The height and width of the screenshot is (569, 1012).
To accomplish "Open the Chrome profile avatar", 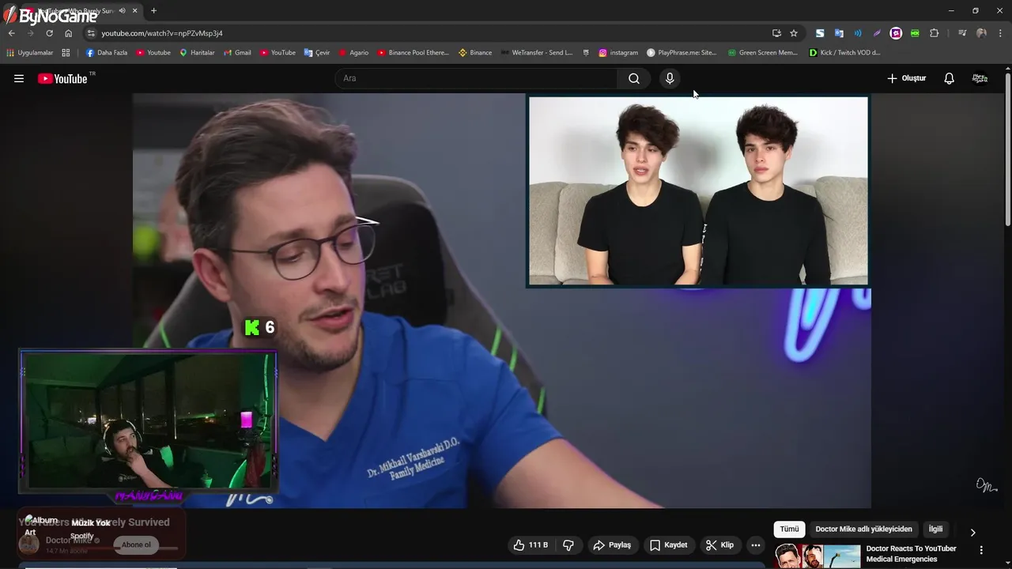I will point(981,33).
